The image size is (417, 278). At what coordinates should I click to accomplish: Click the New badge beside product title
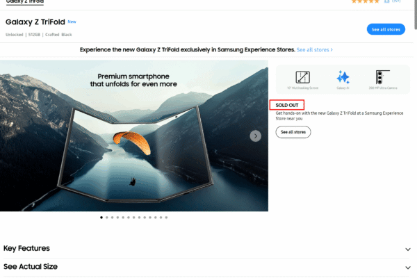(x=72, y=22)
